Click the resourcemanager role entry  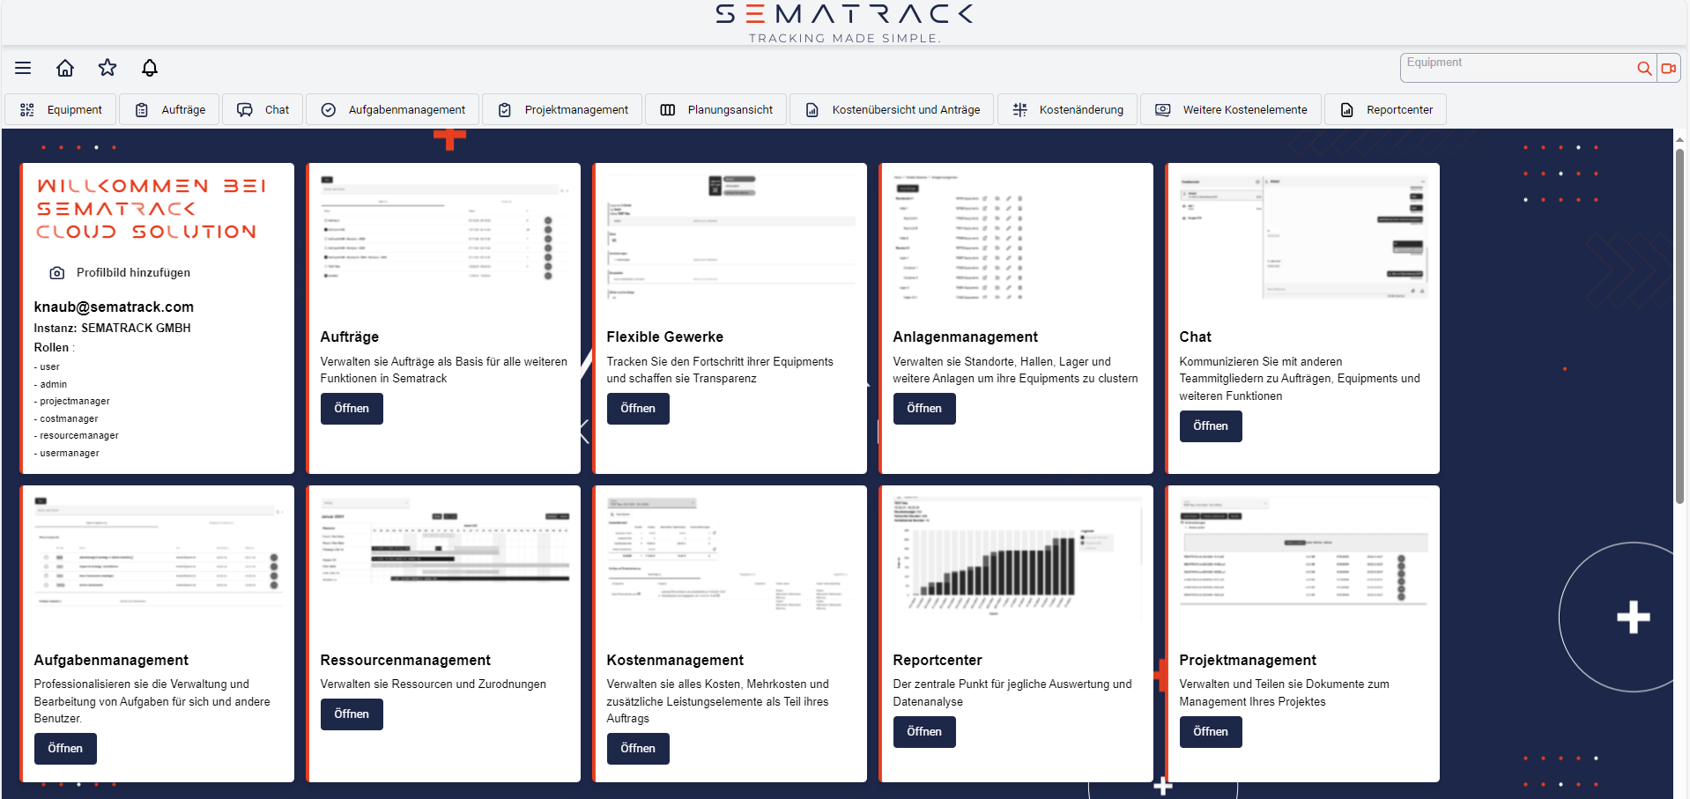(77, 436)
